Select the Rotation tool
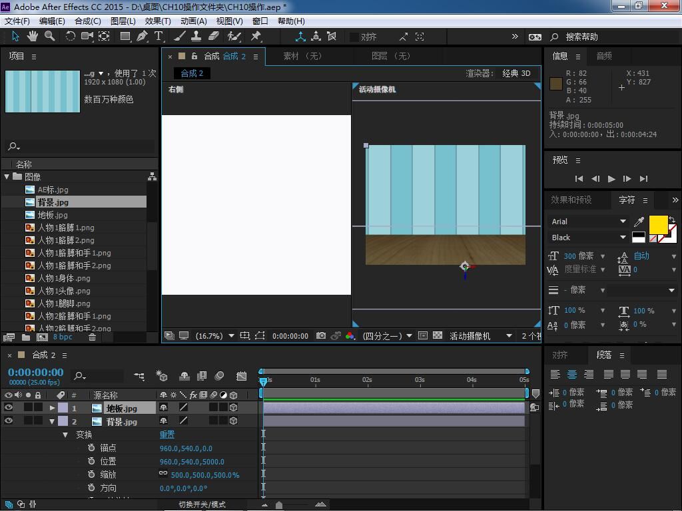The width and height of the screenshot is (682, 511). 70,37
